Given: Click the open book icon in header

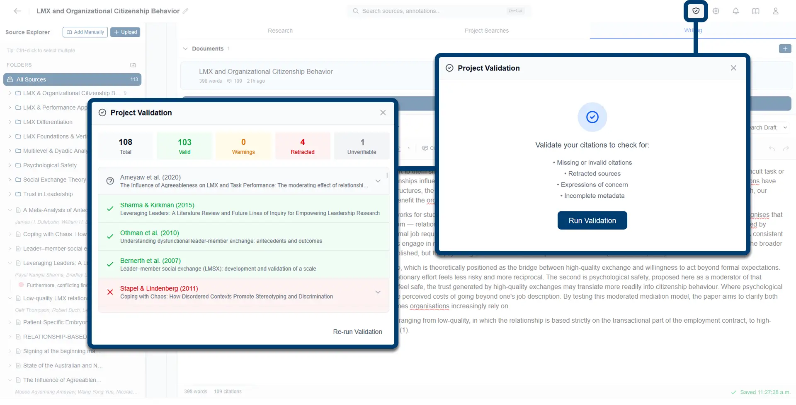Looking at the screenshot, I should (x=756, y=11).
